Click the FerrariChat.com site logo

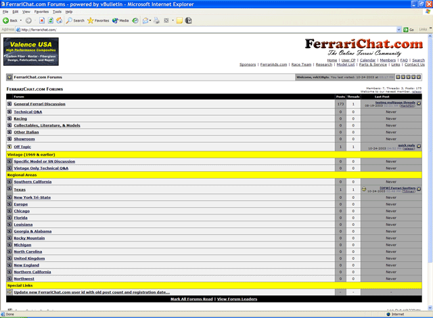point(364,47)
